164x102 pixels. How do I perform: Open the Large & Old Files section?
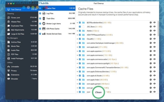[17, 34]
